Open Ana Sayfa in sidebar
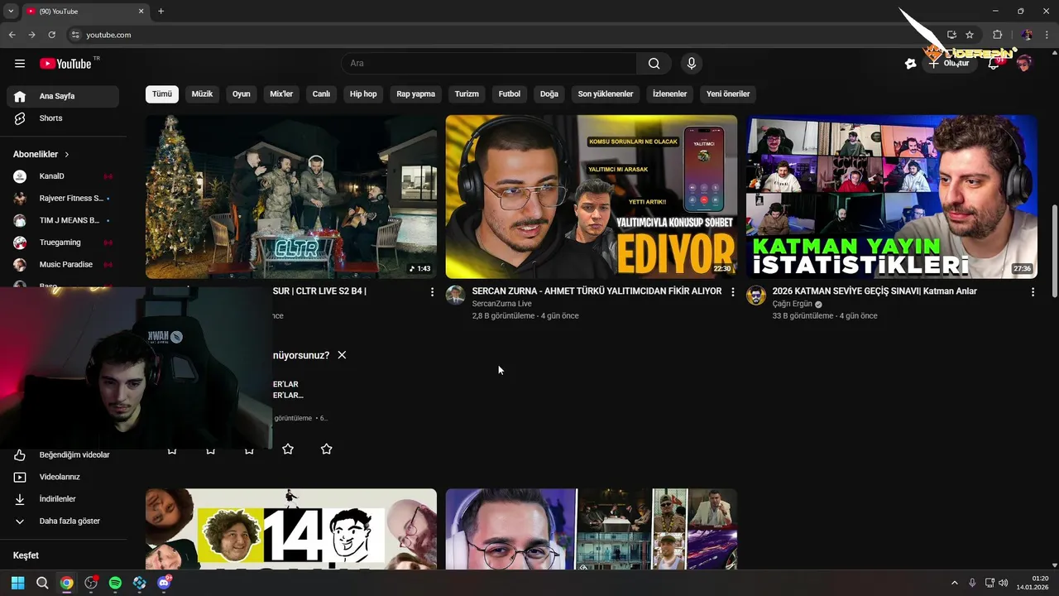 point(63,96)
